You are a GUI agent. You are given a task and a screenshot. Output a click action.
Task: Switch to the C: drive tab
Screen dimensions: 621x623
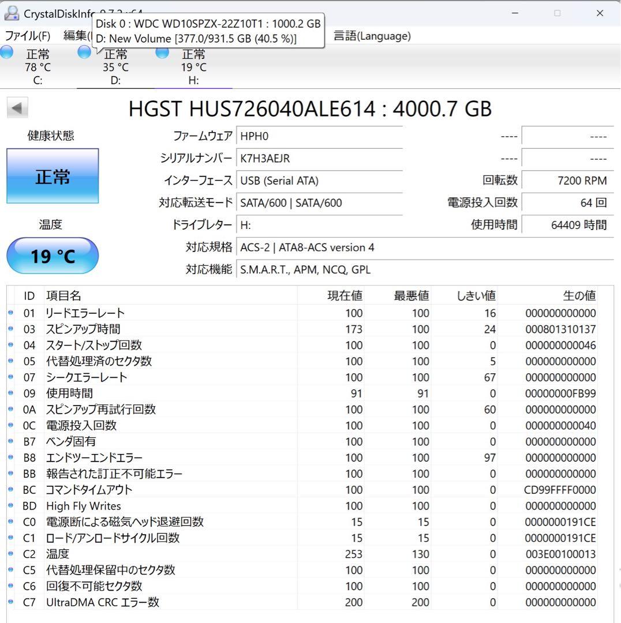[x=38, y=67]
